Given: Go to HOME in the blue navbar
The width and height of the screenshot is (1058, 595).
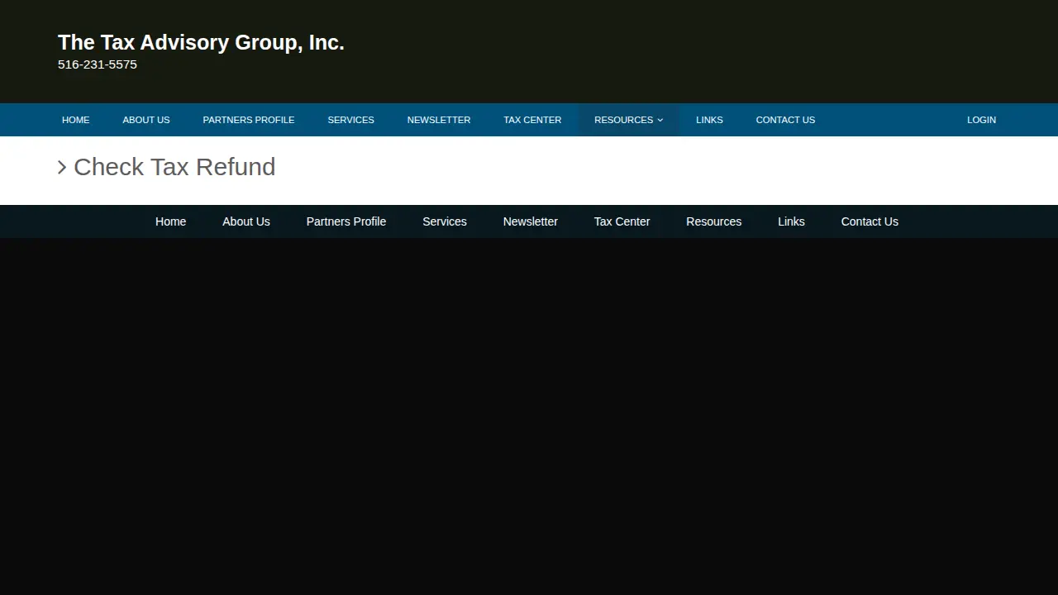Looking at the screenshot, I should [x=75, y=120].
